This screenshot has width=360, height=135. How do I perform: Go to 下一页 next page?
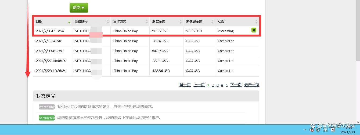(x=236, y=85)
